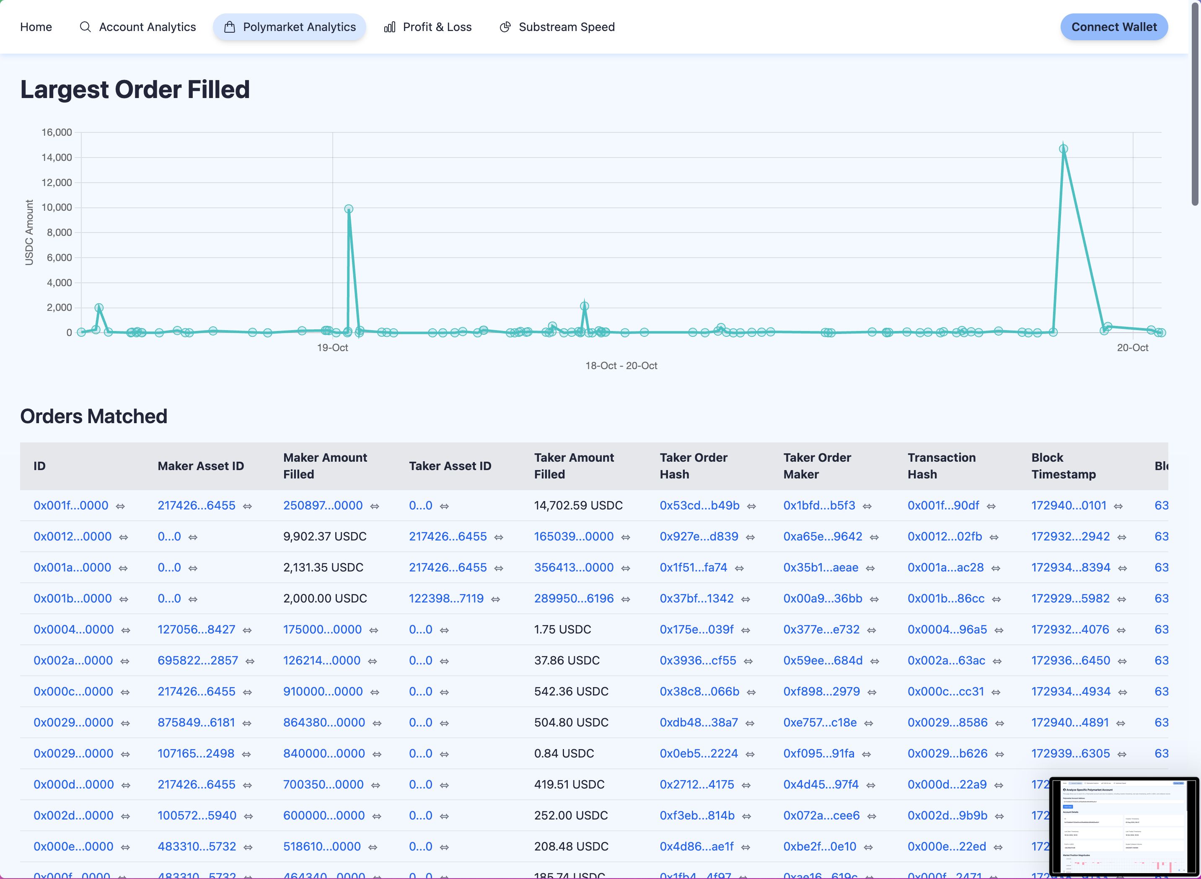Expand taker order maker 0x1bfd...b5f3 arrows icon
This screenshot has height=879, width=1201.
click(x=867, y=506)
